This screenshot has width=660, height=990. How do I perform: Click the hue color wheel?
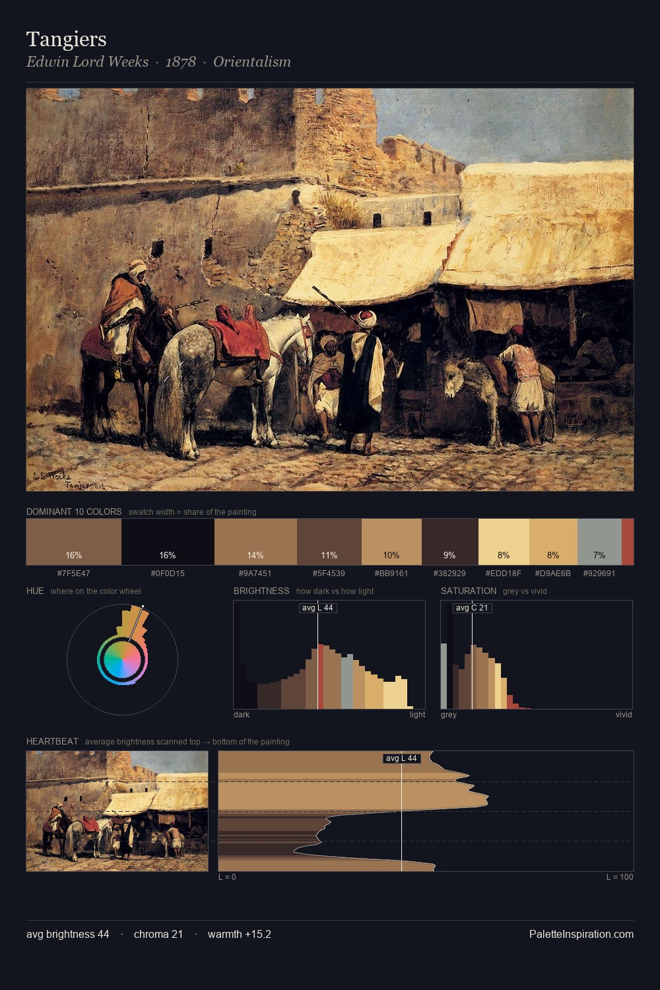click(x=122, y=659)
